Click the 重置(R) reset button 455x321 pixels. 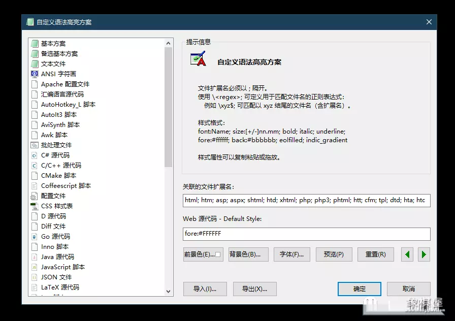(376, 254)
